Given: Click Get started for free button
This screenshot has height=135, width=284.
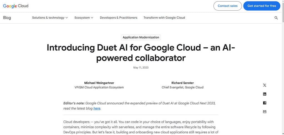Looking at the screenshot, I should (x=262, y=6).
